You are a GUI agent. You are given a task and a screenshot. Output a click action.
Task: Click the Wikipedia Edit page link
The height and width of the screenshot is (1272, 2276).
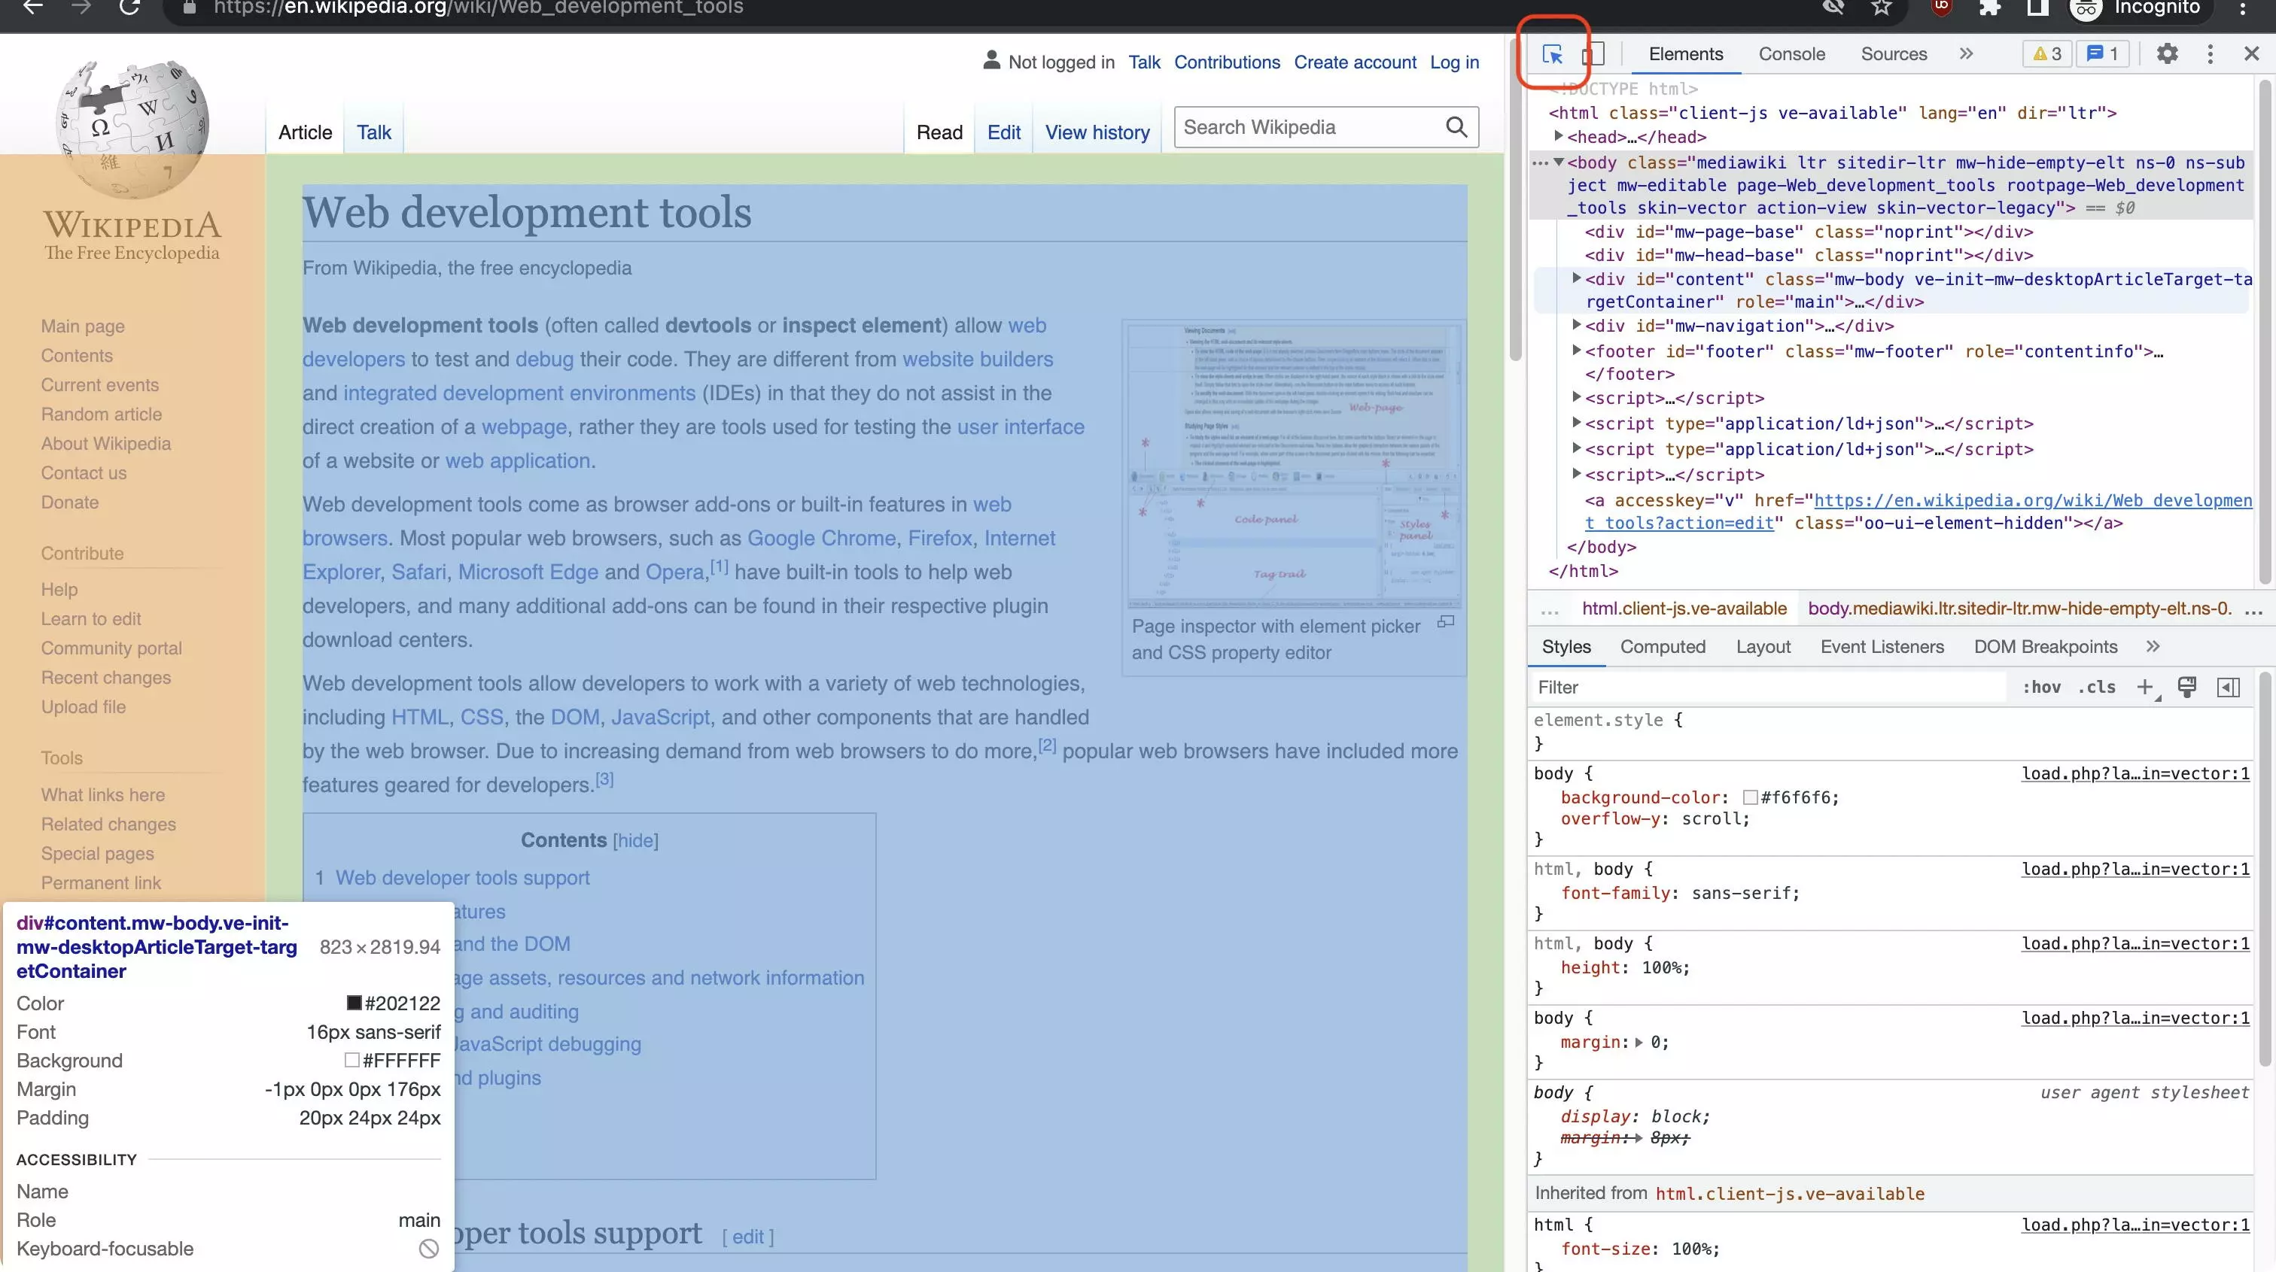(1002, 132)
